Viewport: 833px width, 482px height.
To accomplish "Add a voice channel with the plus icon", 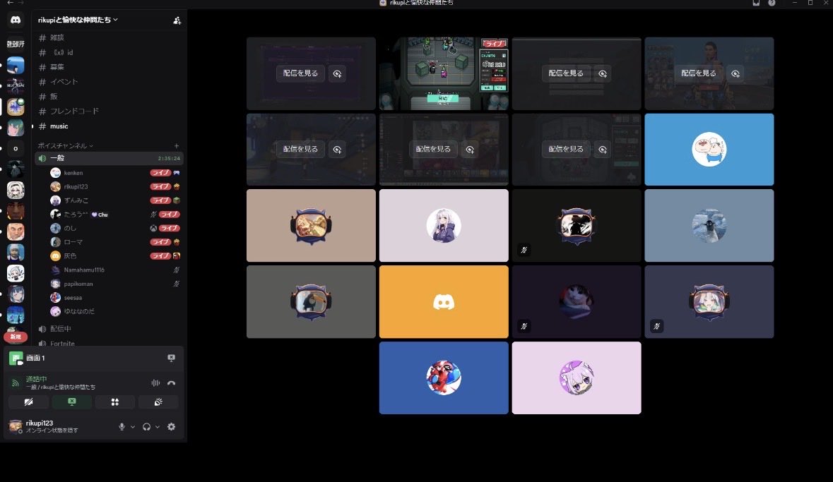I will (177, 145).
